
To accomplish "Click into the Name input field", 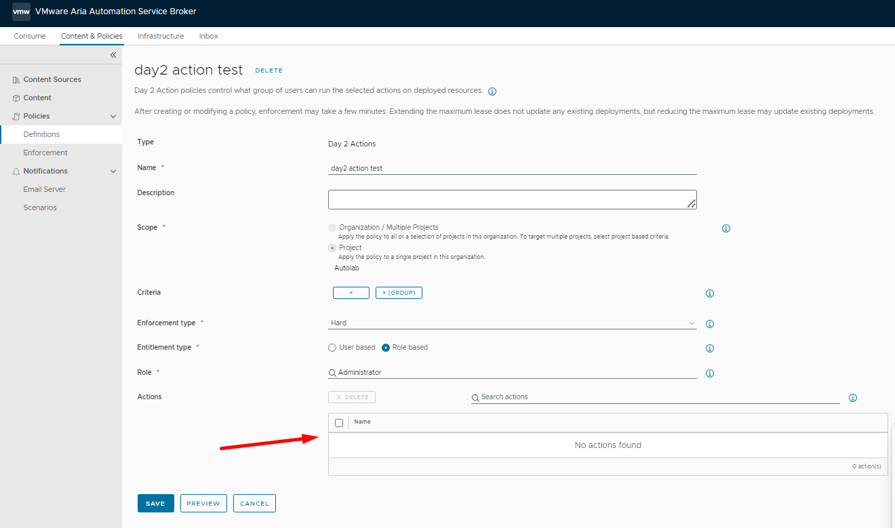I will [x=513, y=168].
